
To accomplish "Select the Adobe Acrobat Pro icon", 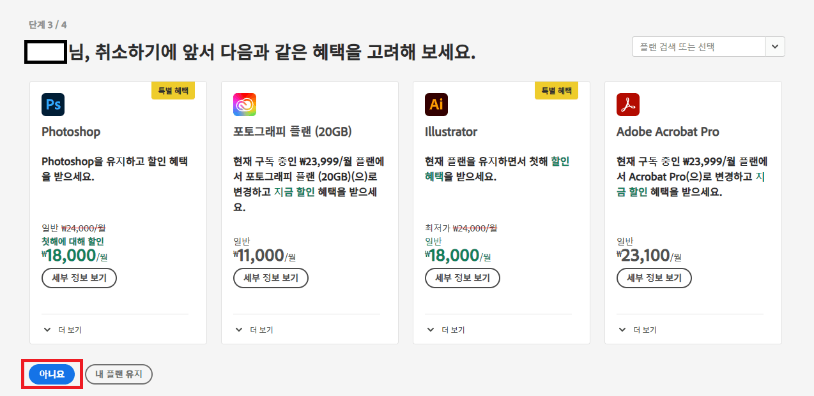I will [x=627, y=104].
